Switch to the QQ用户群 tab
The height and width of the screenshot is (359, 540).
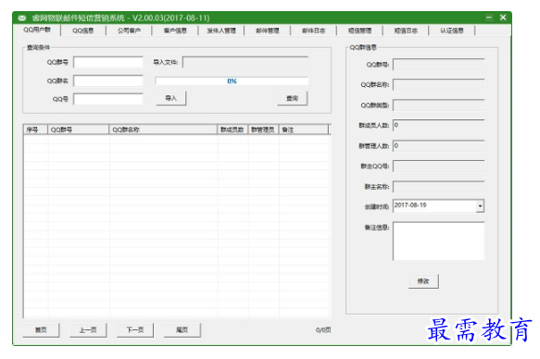pos(37,30)
